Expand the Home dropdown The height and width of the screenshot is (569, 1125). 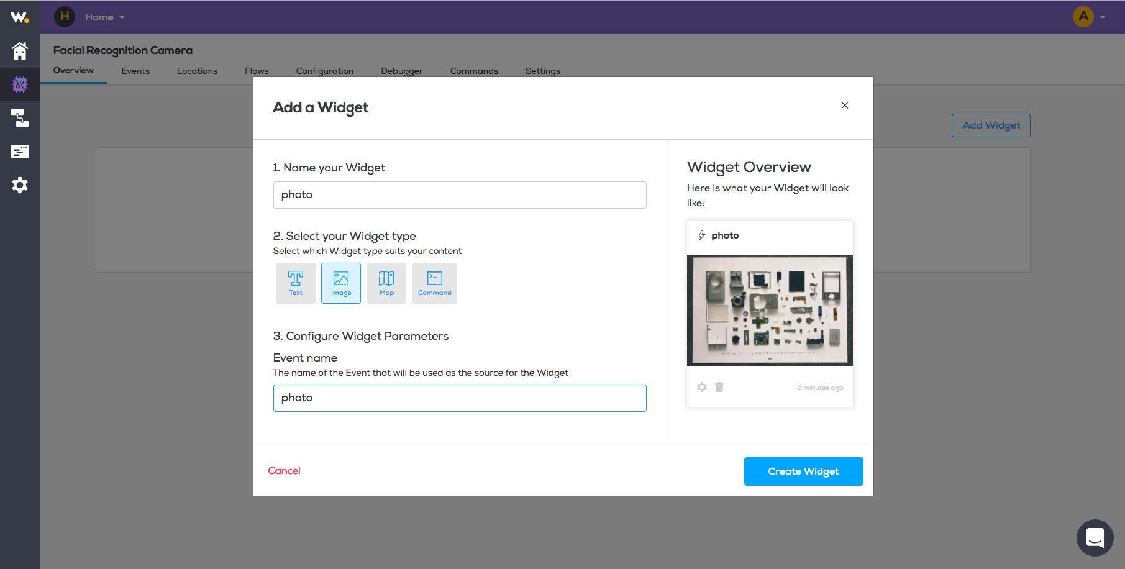(105, 17)
